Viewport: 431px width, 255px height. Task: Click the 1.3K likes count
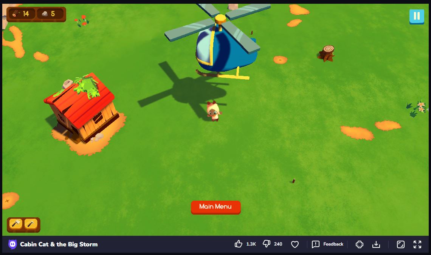(x=251, y=244)
